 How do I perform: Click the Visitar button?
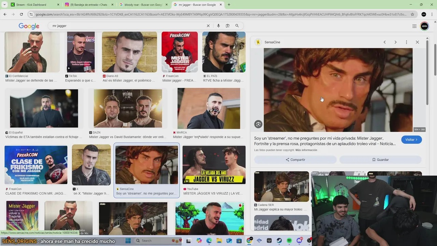[411, 140]
